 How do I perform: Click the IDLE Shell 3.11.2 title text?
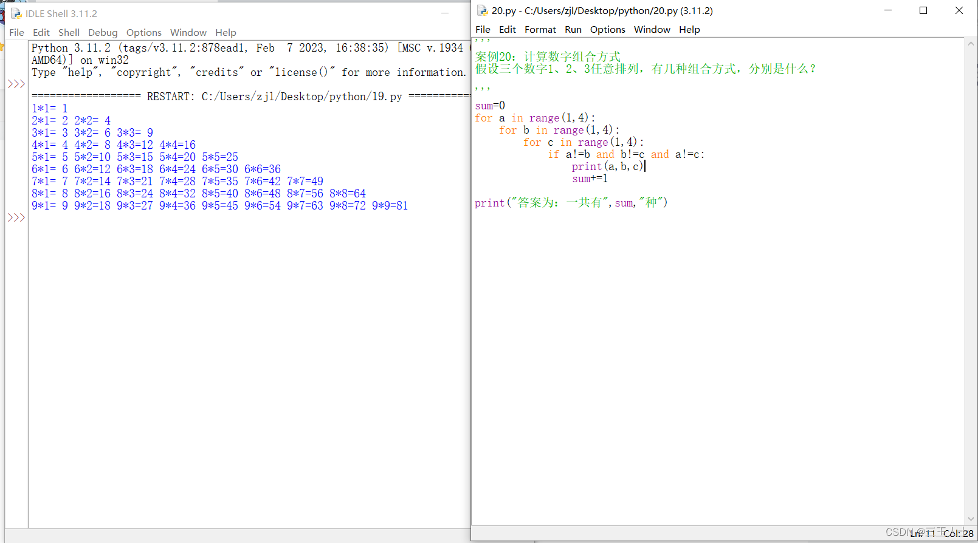point(61,13)
